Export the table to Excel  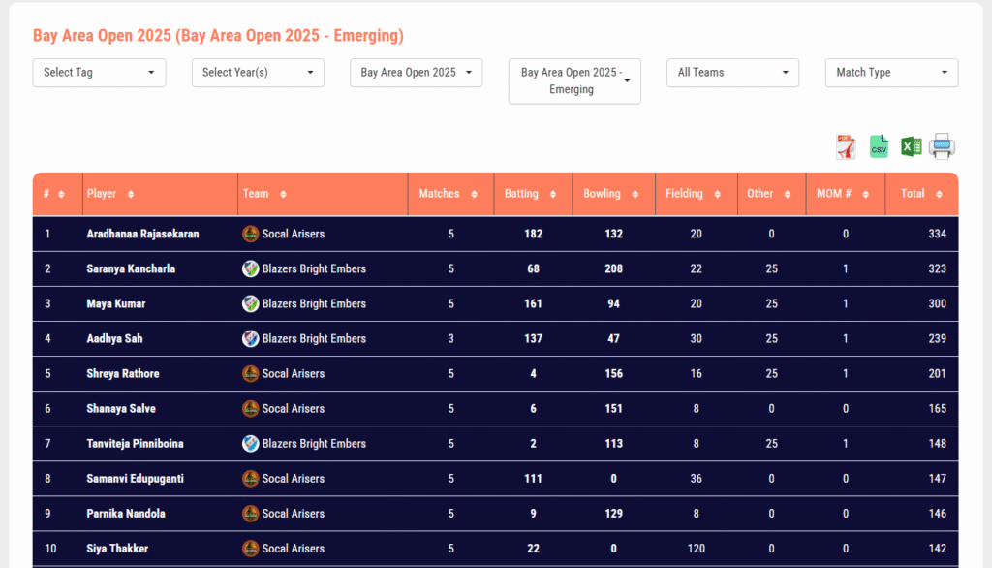911,147
